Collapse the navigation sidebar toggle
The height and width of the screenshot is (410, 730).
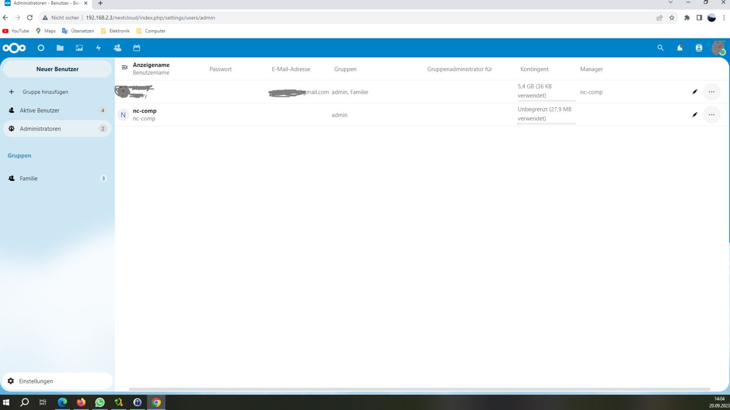tap(124, 68)
